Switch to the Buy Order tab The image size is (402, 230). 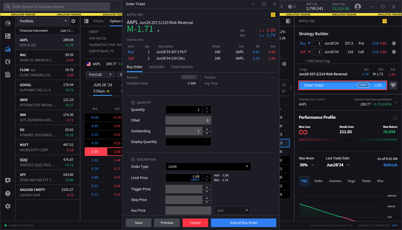[x=134, y=67]
